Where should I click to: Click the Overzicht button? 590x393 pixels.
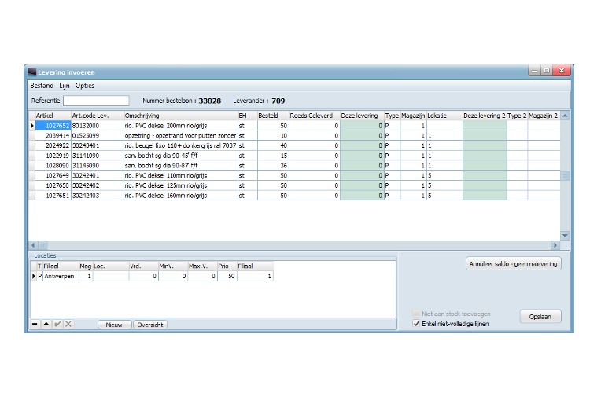click(x=150, y=325)
